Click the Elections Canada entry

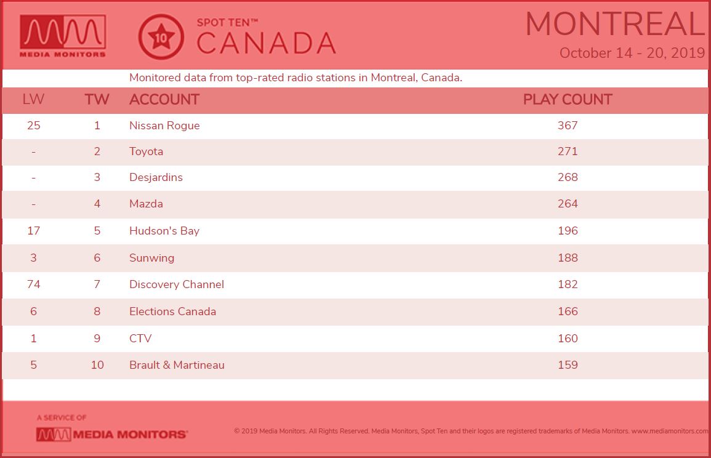(172, 311)
